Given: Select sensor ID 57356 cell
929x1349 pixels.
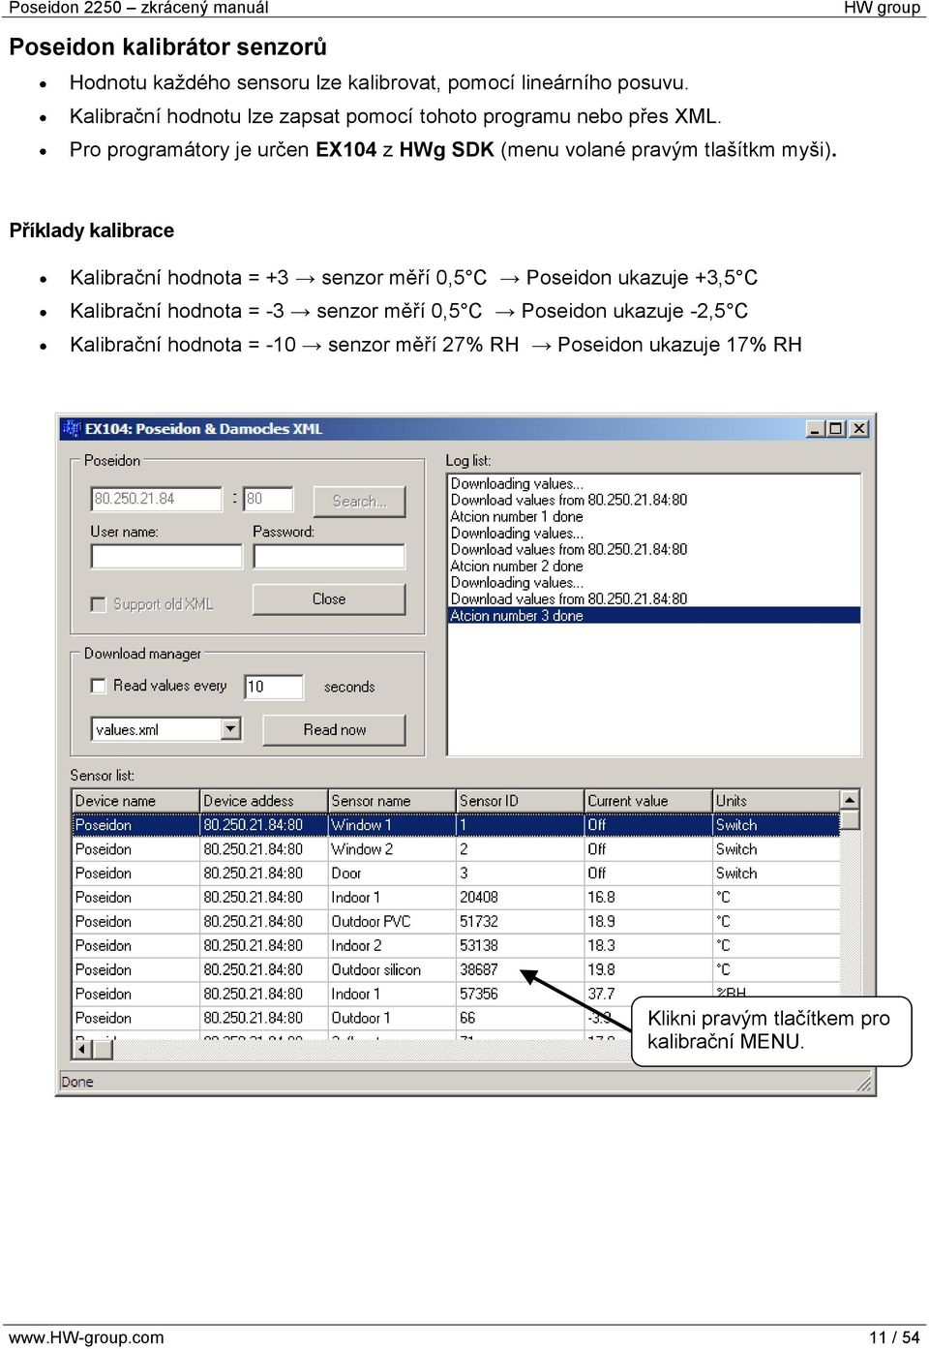Looking at the screenshot, I should coord(521,994).
